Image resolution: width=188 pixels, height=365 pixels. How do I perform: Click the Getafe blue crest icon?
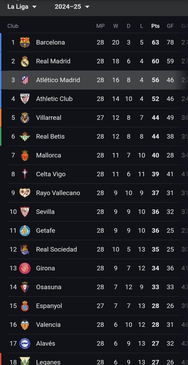25,230
